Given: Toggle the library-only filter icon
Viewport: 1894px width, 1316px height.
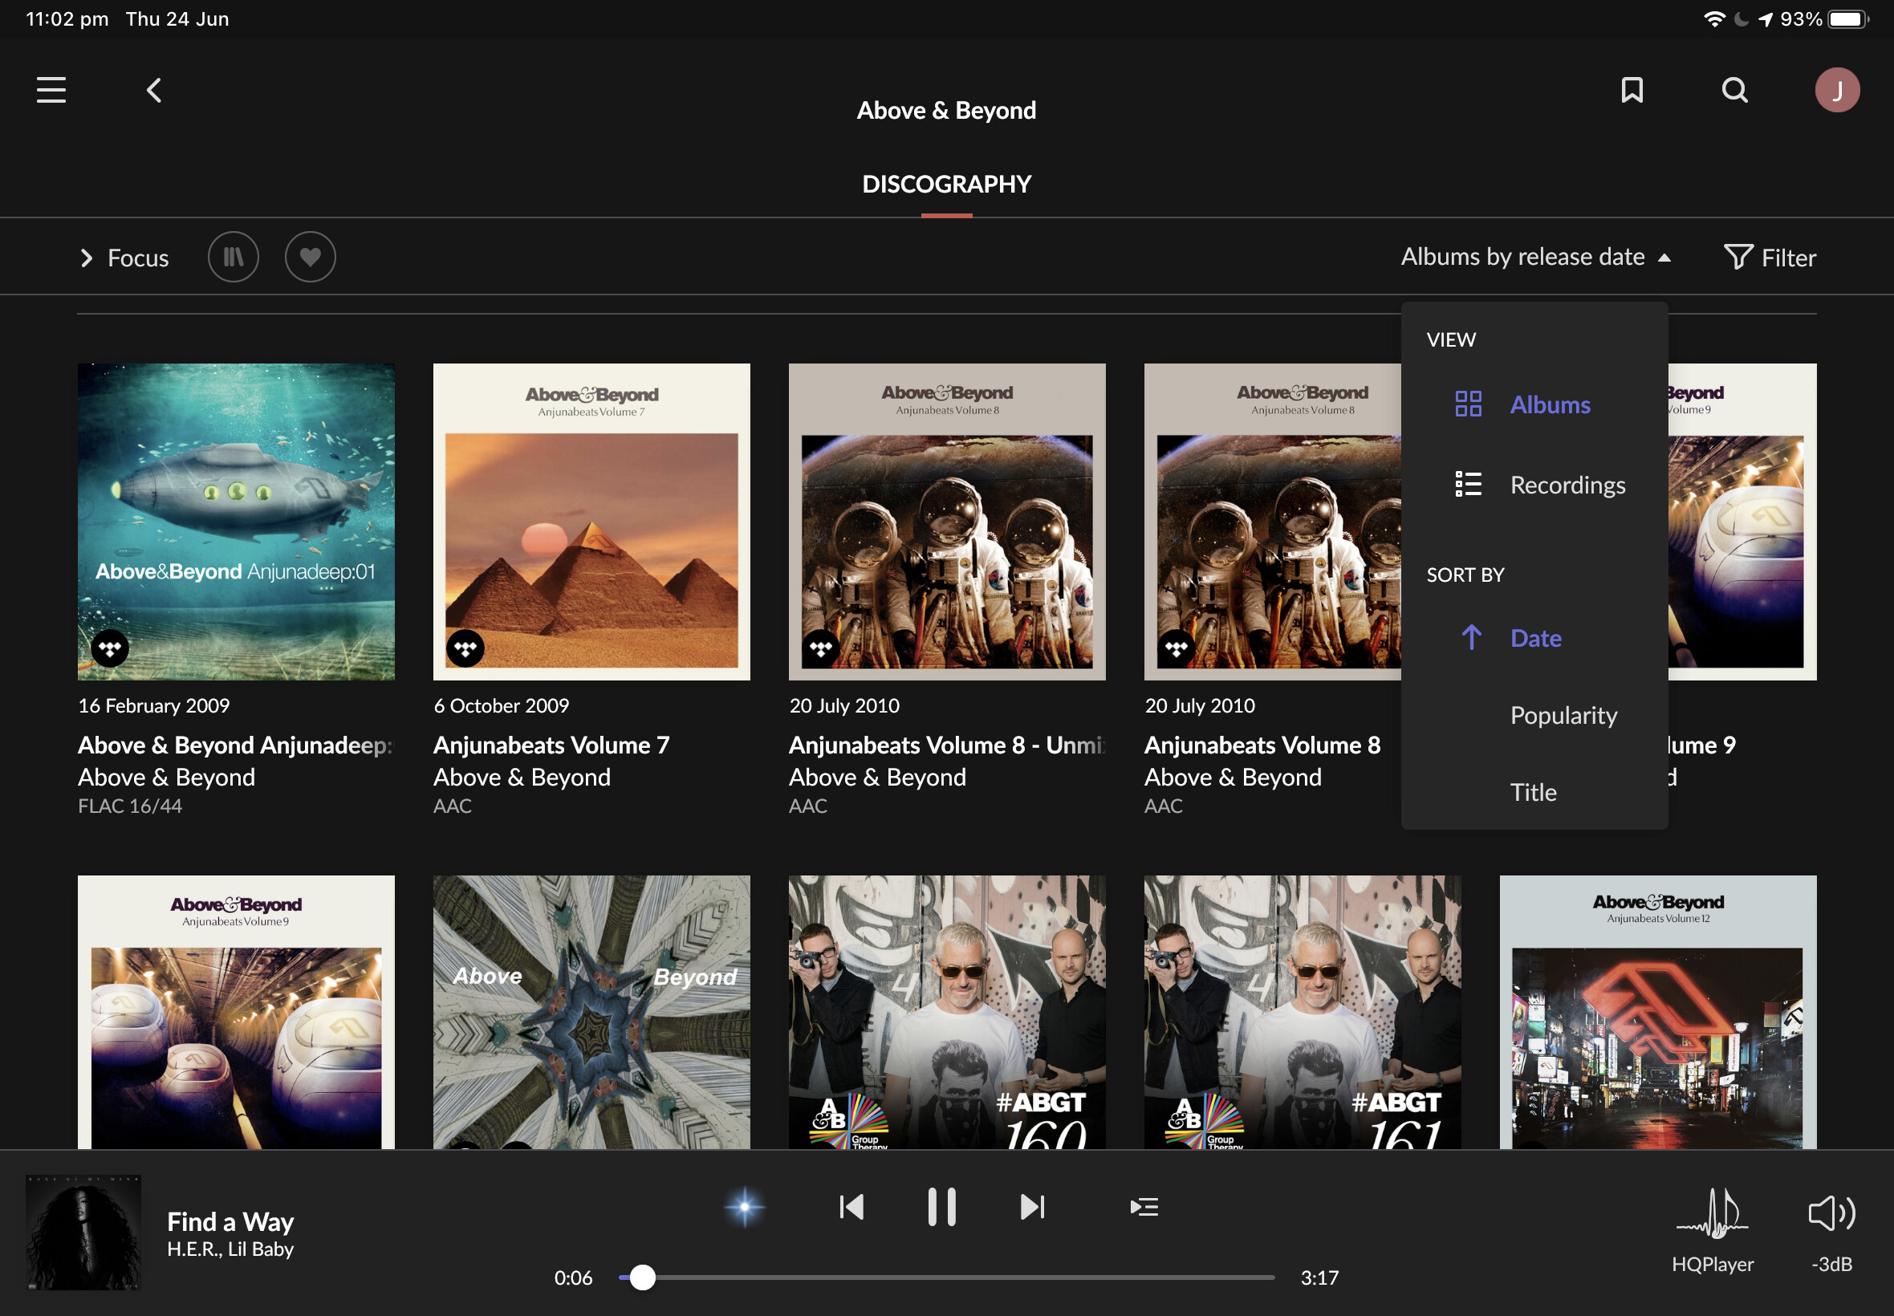Looking at the screenshot, I should point(234,258).
